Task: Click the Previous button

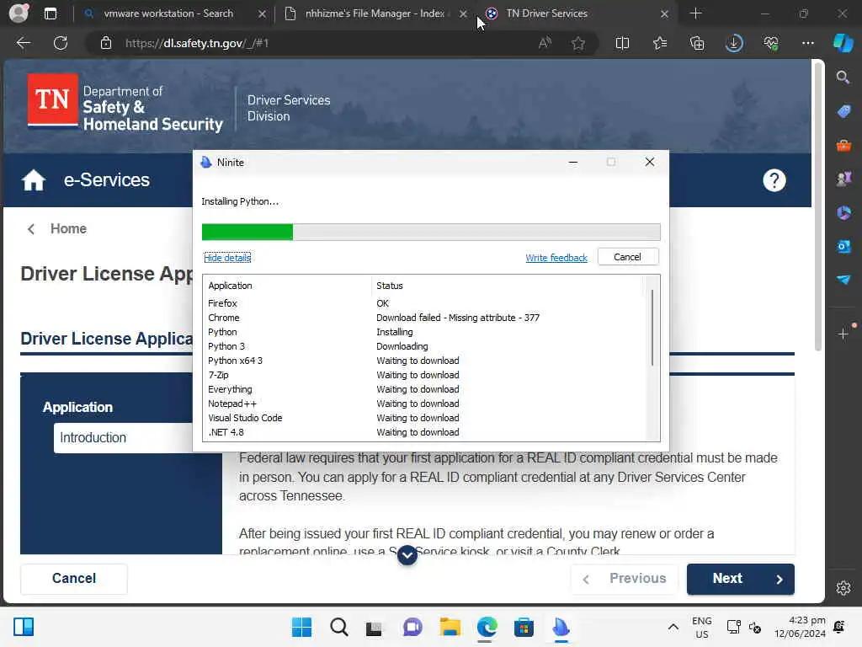Action: tap(625, 579)
